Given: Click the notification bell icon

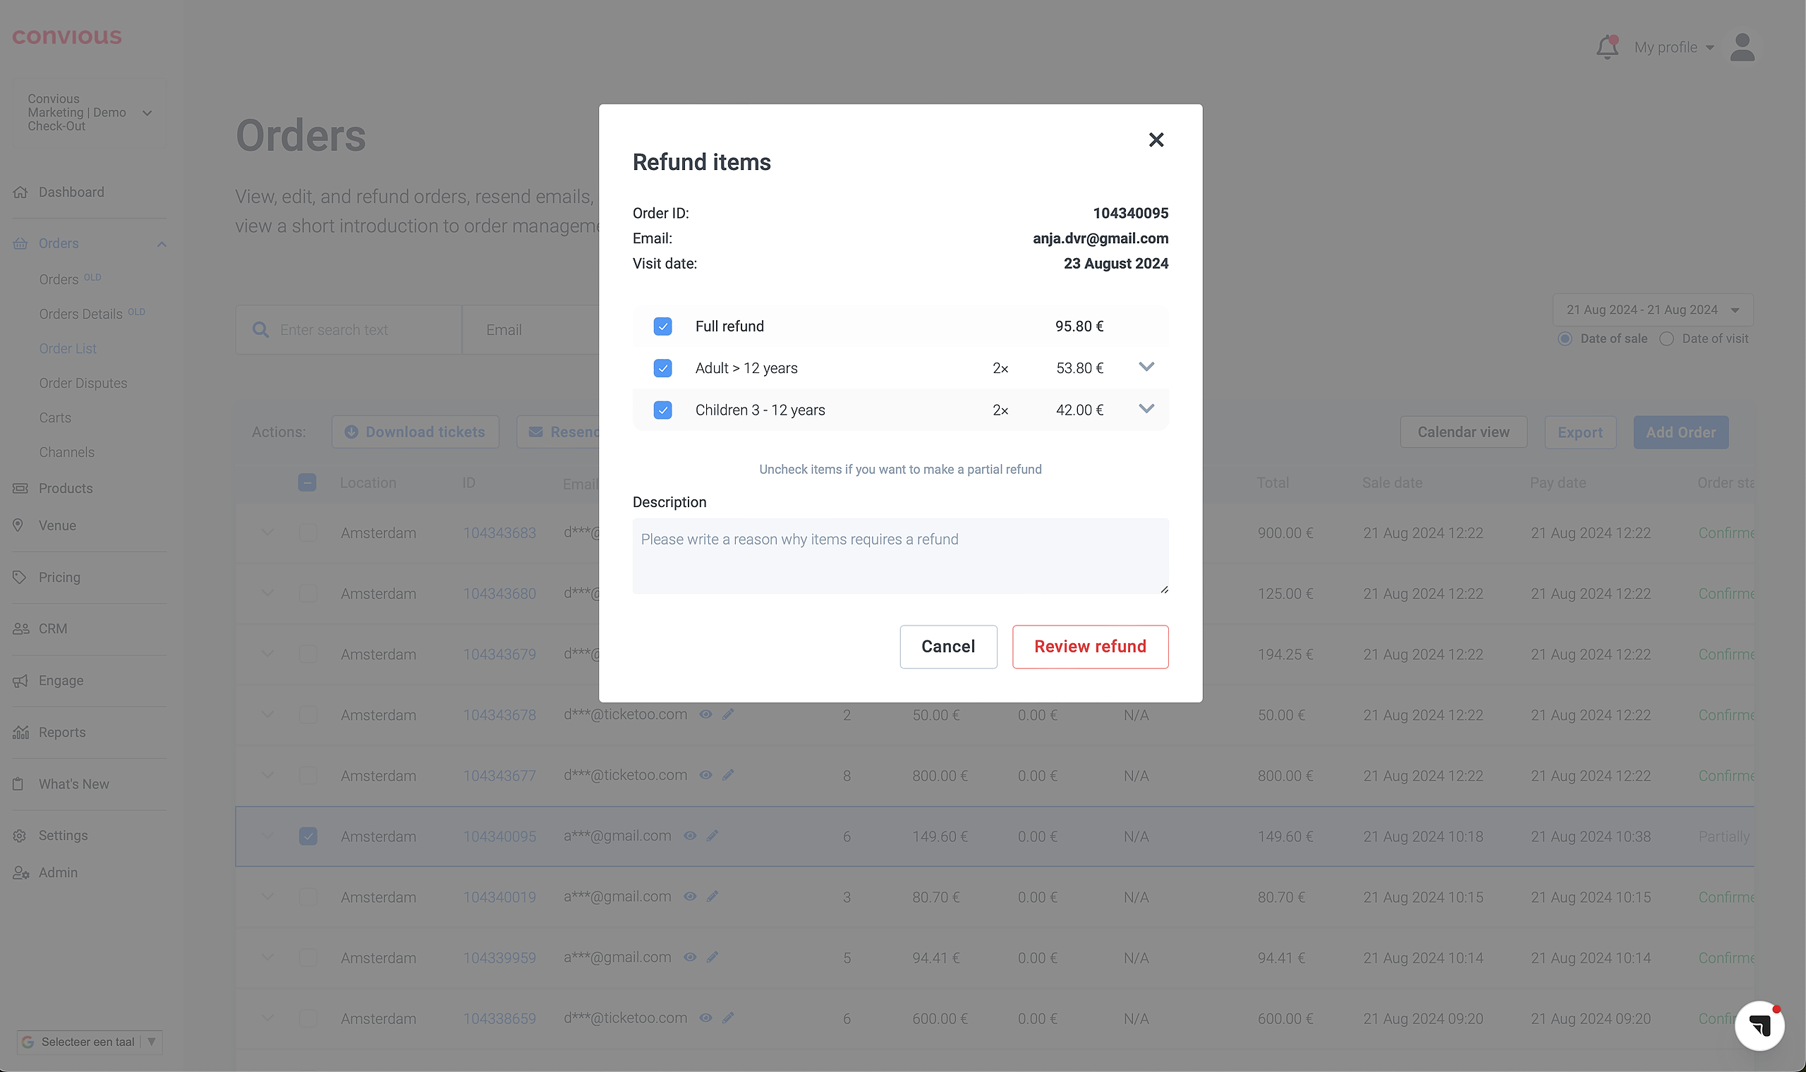Looking at the screenshot, I should [1606, 47].
